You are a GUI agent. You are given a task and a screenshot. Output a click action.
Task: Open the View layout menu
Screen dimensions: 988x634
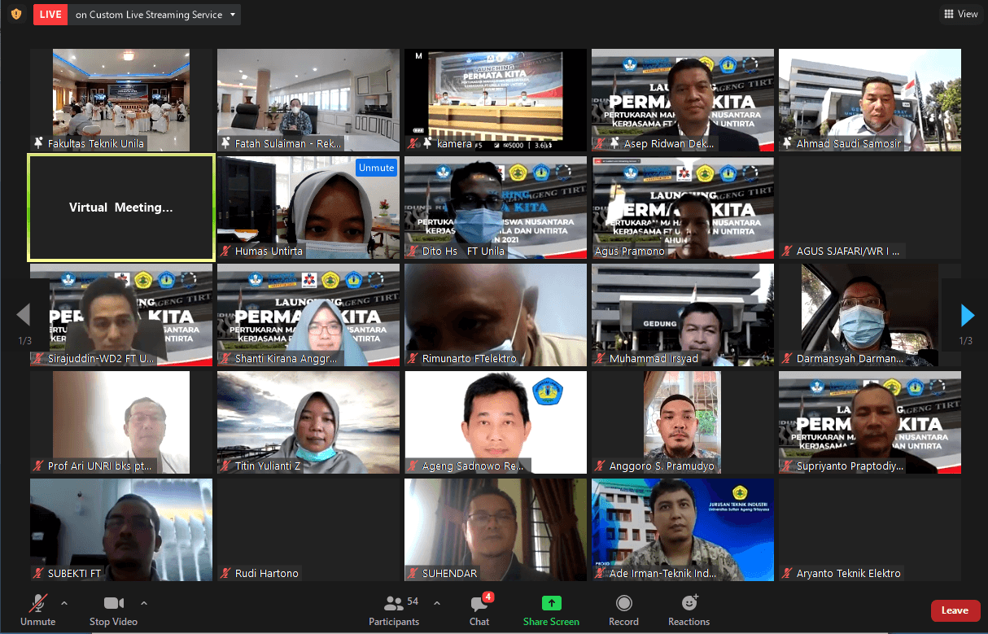(x=960, y=14)
